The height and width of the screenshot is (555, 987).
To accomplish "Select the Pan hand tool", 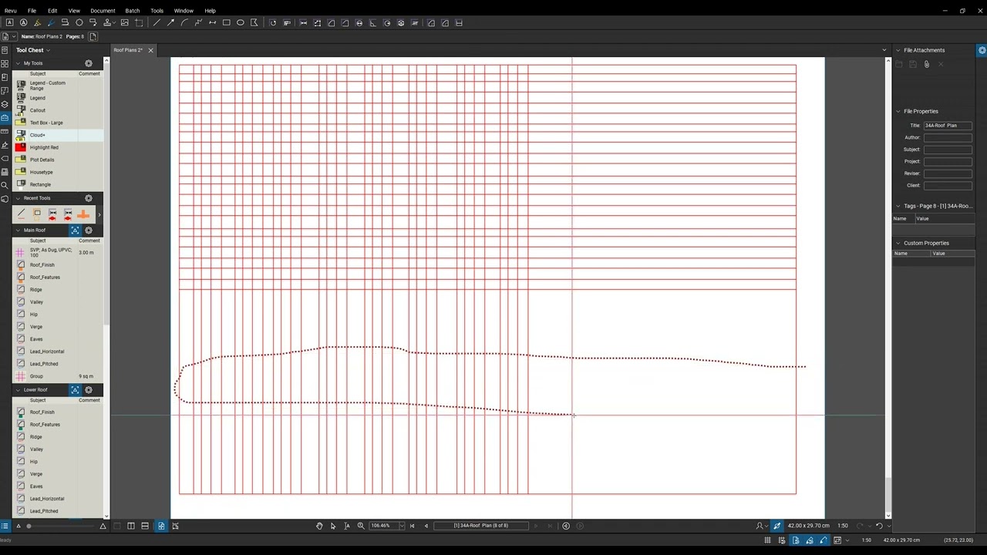I will click(x=319, y=526).
